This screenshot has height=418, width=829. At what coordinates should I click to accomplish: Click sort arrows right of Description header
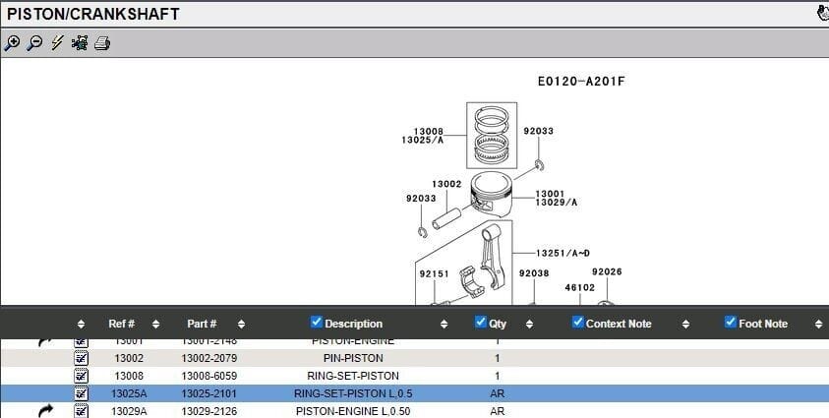coord(444,324)
